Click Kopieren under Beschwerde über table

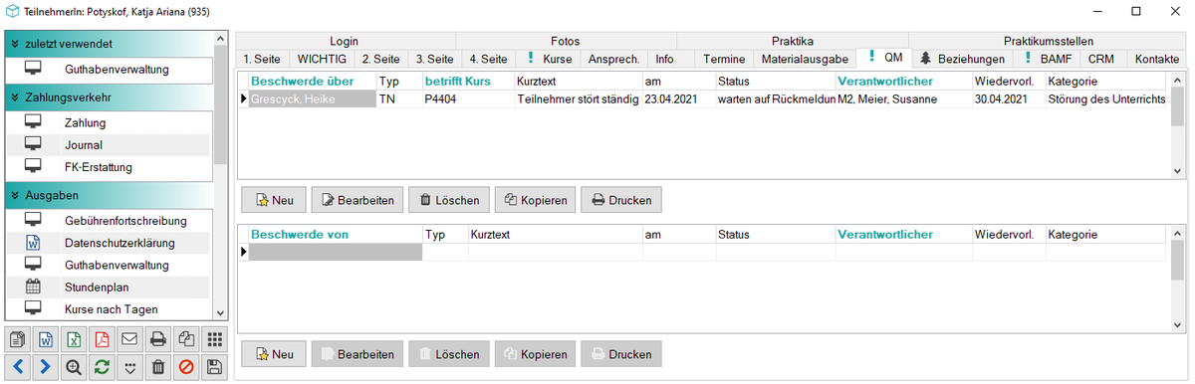point(535,200)
